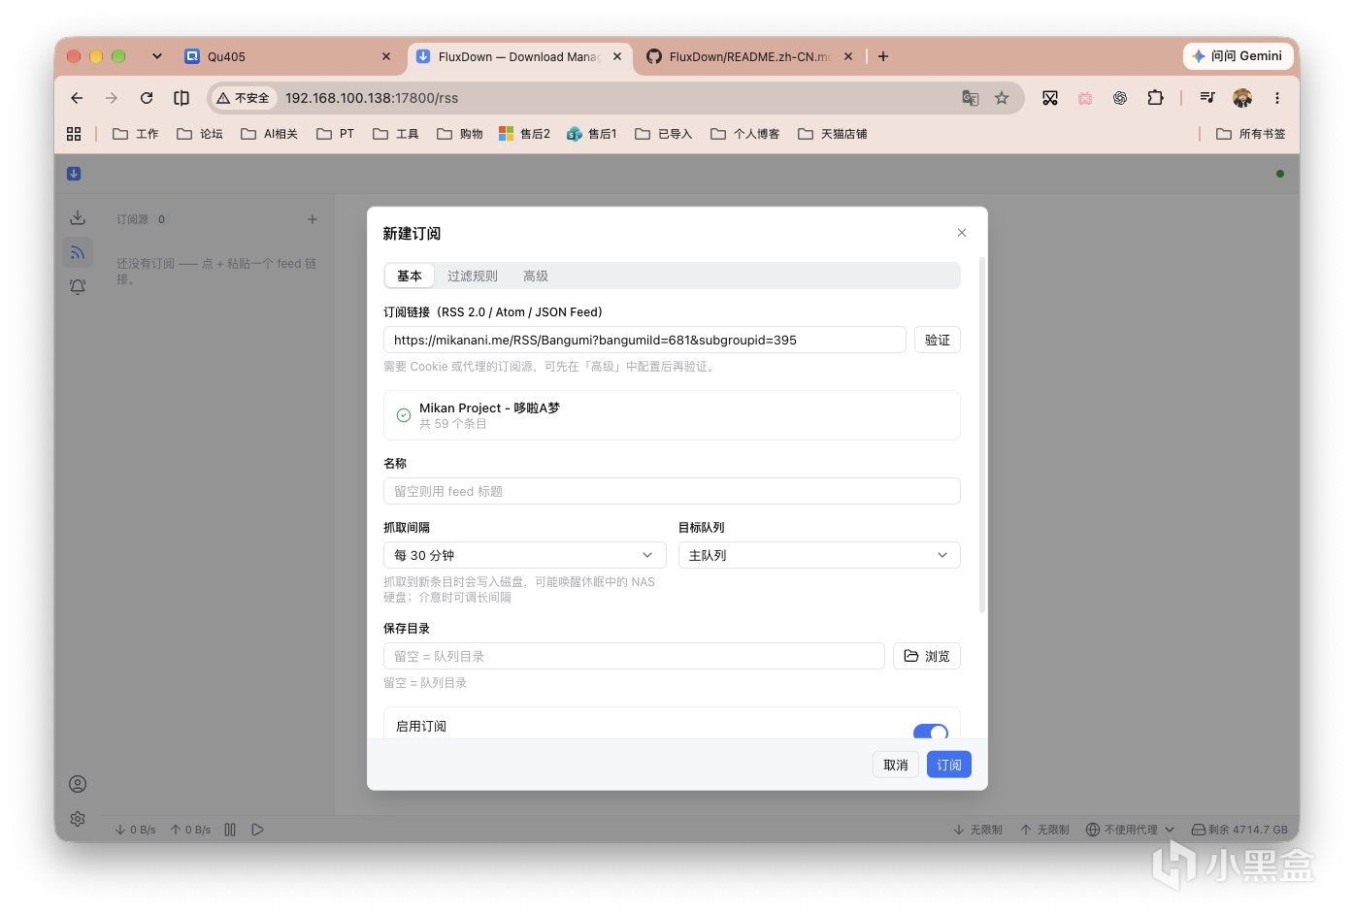Viewport: 1354px width, 914px height.
Task: Open FluxDown settings gear icon
Action: pos(78,819)
